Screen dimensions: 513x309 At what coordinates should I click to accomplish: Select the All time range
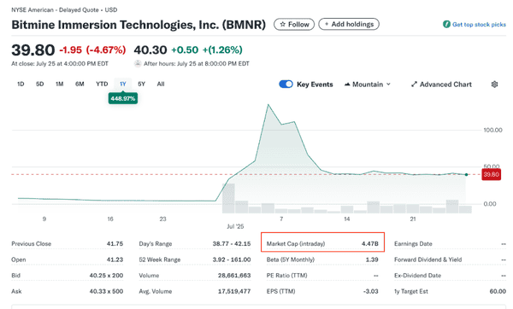pyautogui.click(x=161, y=84)
